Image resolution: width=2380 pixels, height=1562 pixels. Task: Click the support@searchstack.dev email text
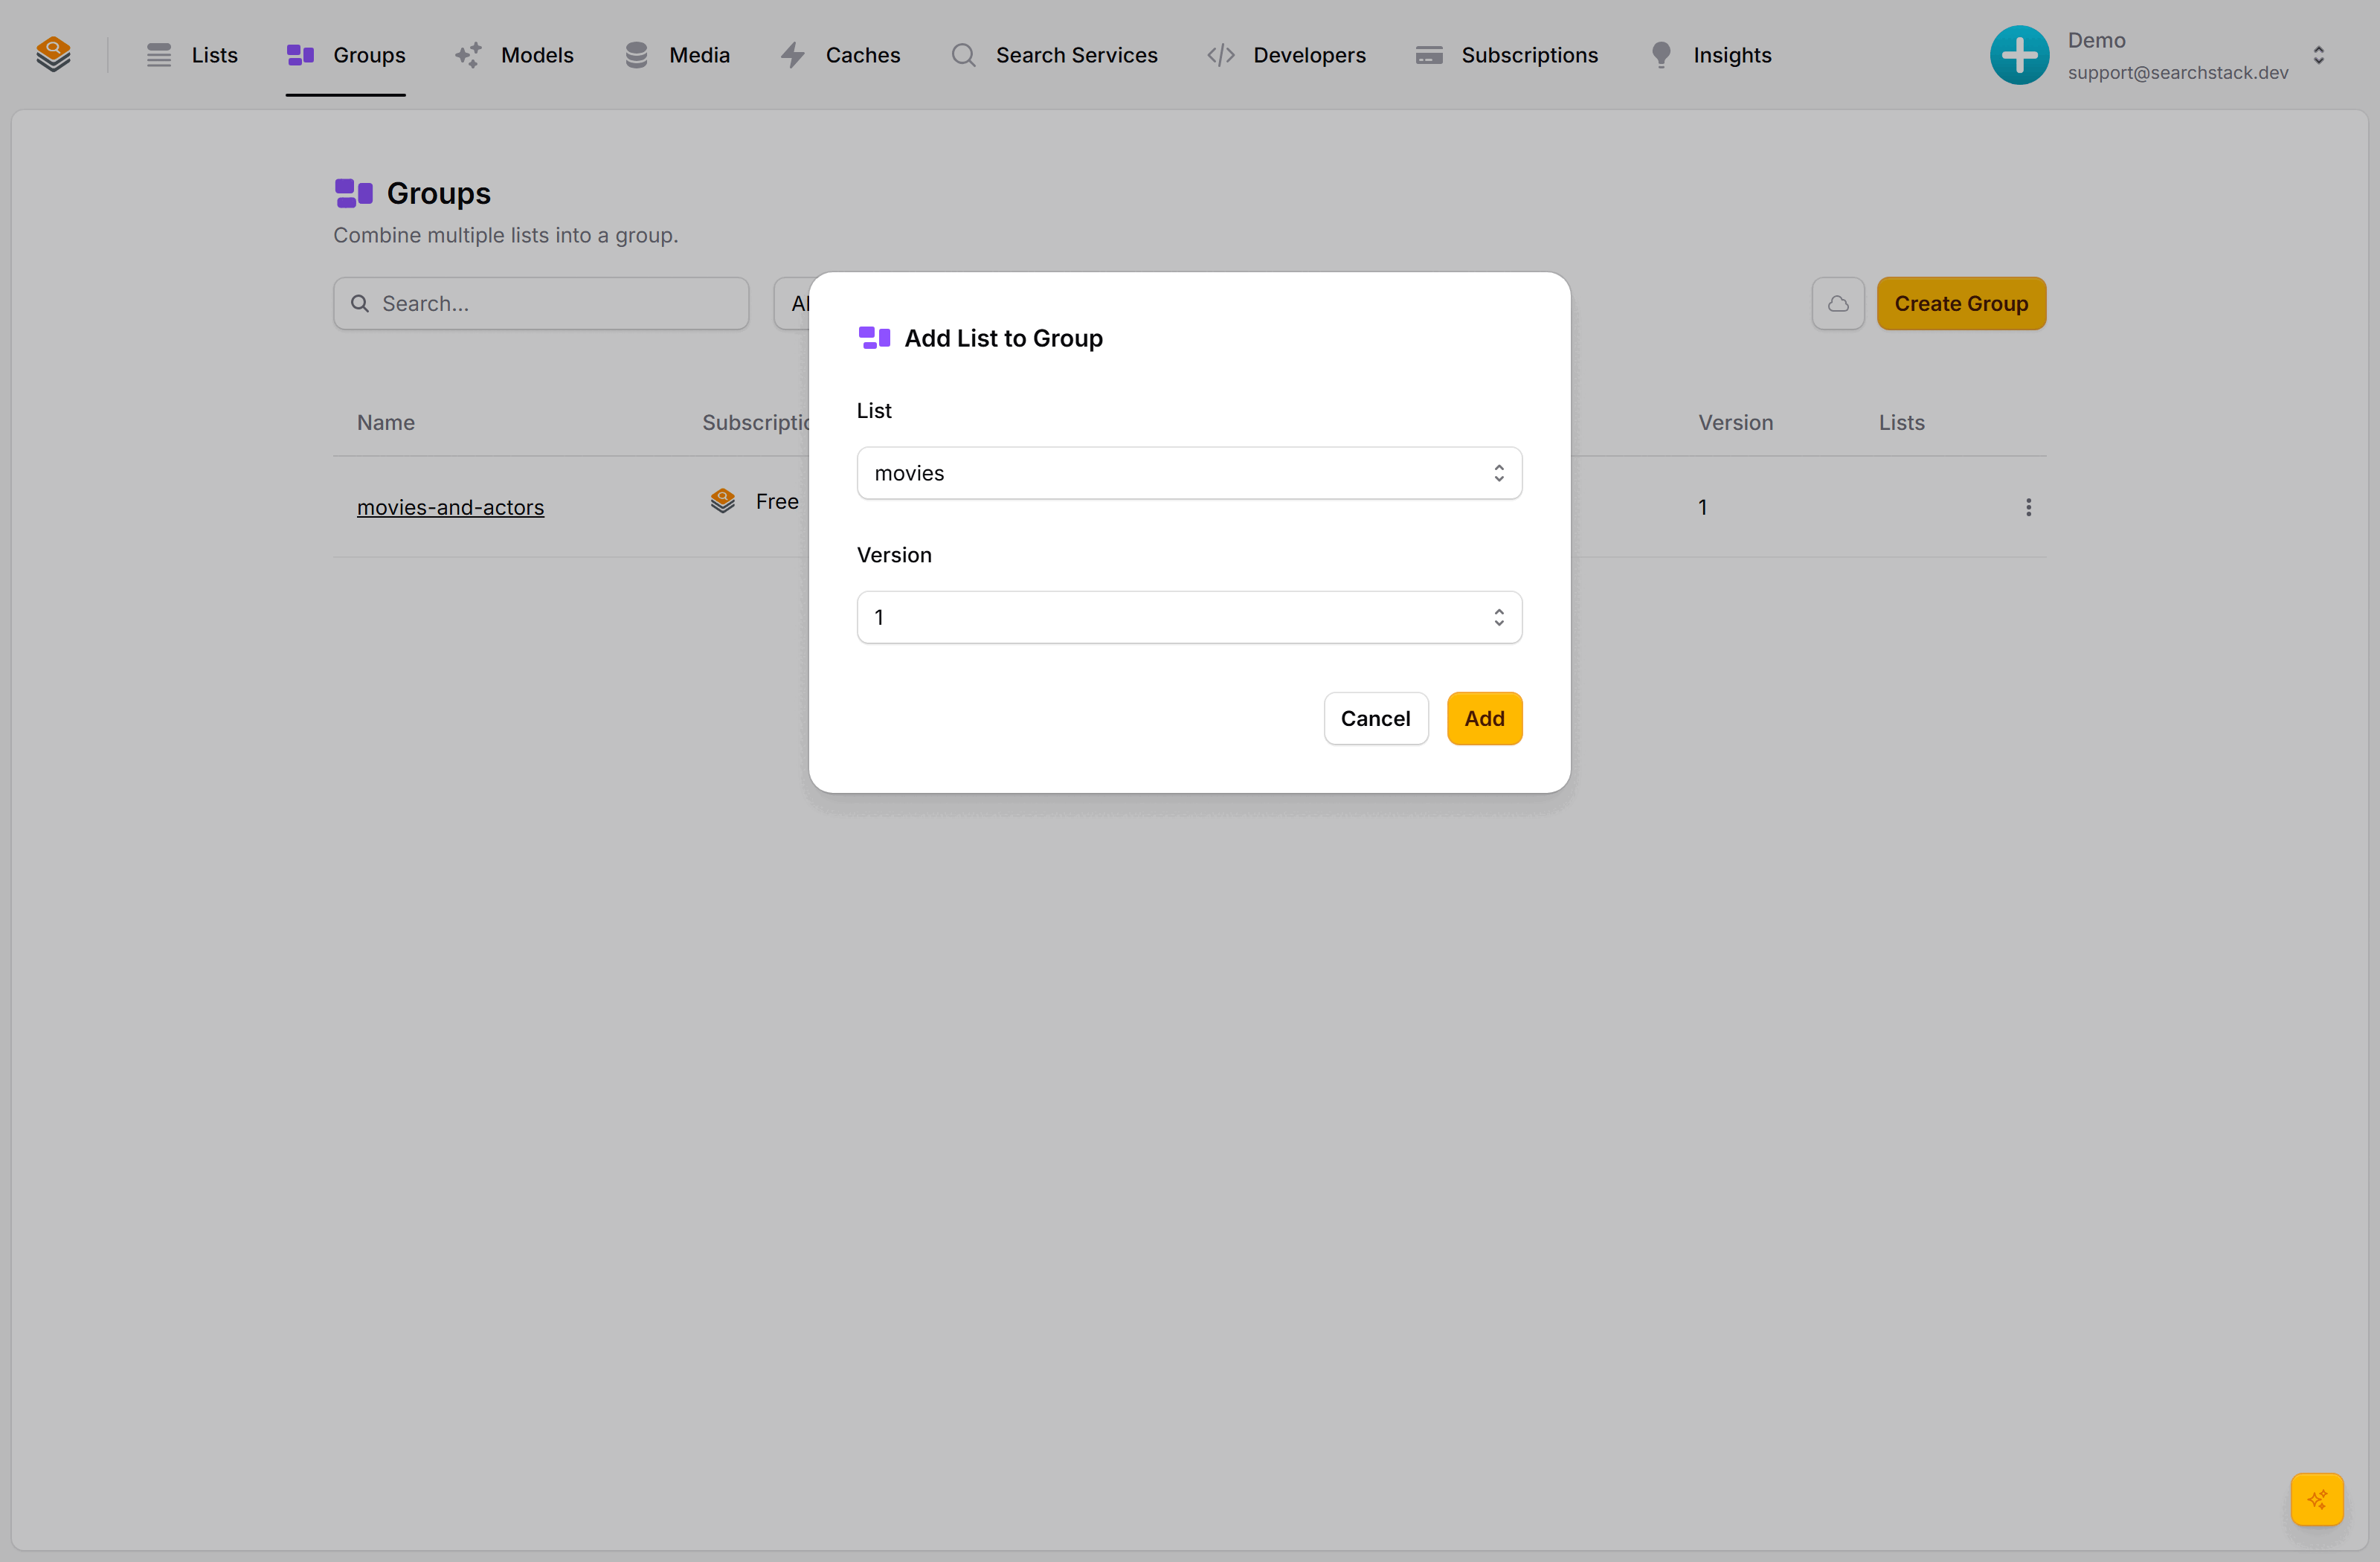[2178, 72]
